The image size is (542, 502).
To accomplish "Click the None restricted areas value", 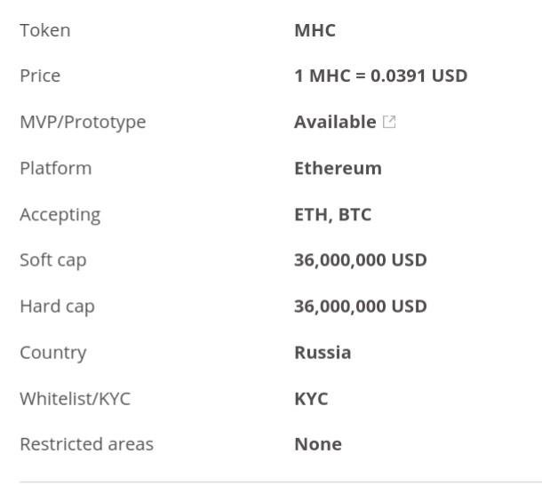I will (x=317, y=444).
